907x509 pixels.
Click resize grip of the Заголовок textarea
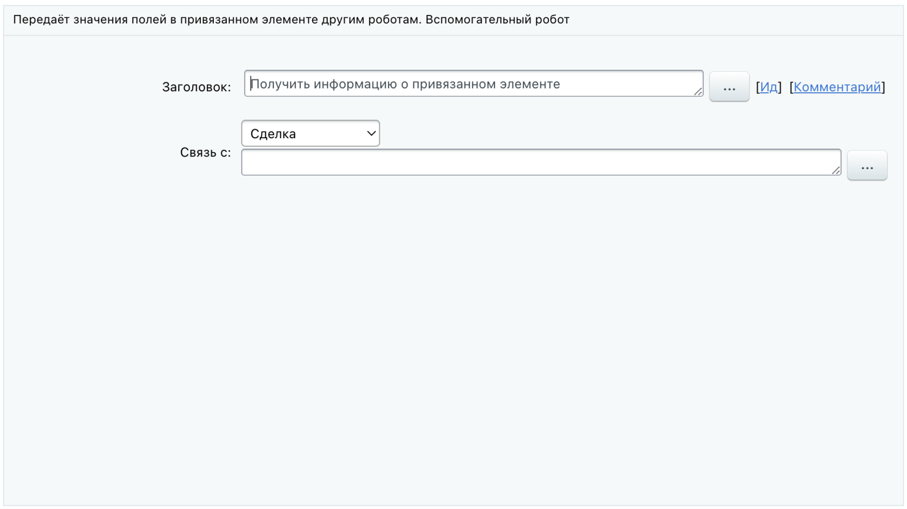[698, 92]
